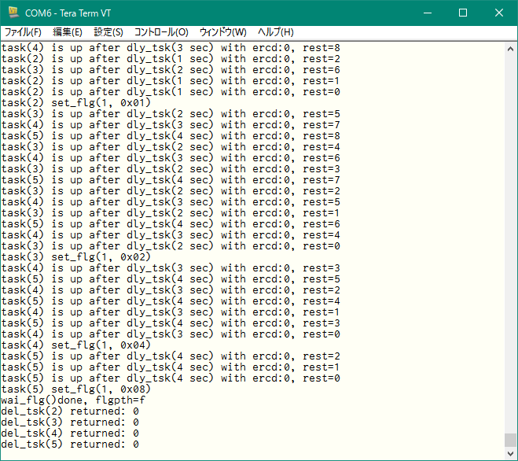The height and width of the screenshot is (461, 518).
Task: Click the vertical scrollbar thumb
Action: pos(510,440)
